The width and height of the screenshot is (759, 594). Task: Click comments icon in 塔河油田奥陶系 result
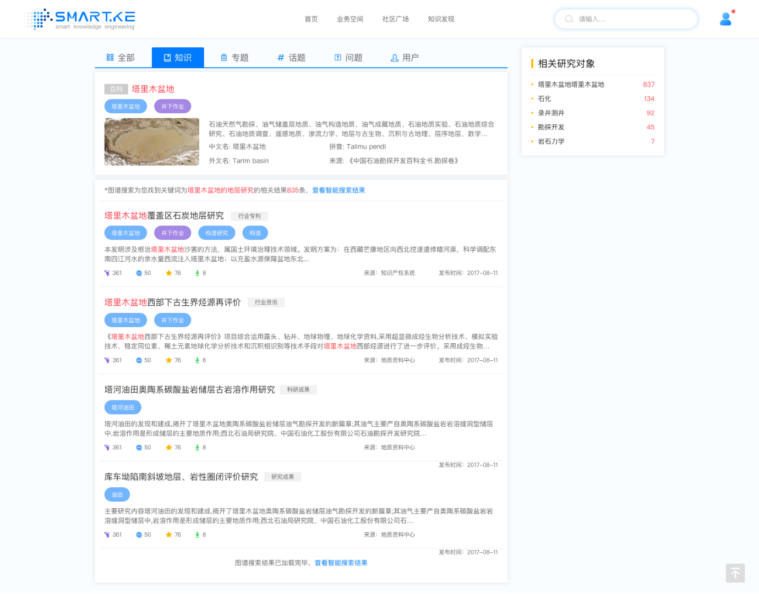click(139, 448)
